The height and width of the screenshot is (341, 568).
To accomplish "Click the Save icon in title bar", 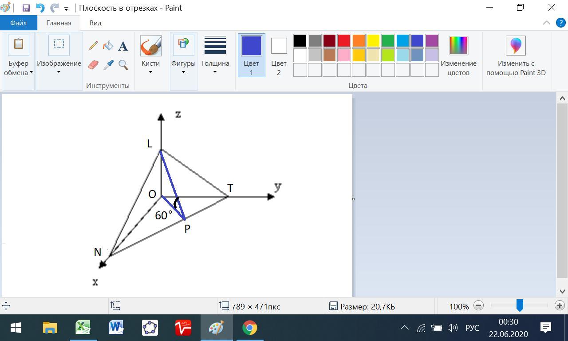I will (26, 8).
